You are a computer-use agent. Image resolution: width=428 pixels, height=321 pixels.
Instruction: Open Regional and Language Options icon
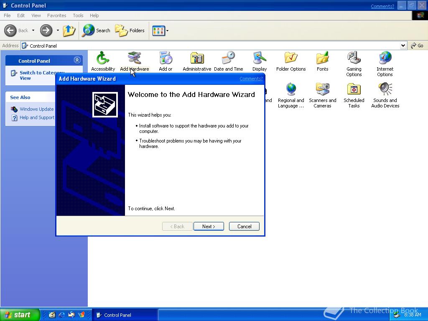(291, 96)
